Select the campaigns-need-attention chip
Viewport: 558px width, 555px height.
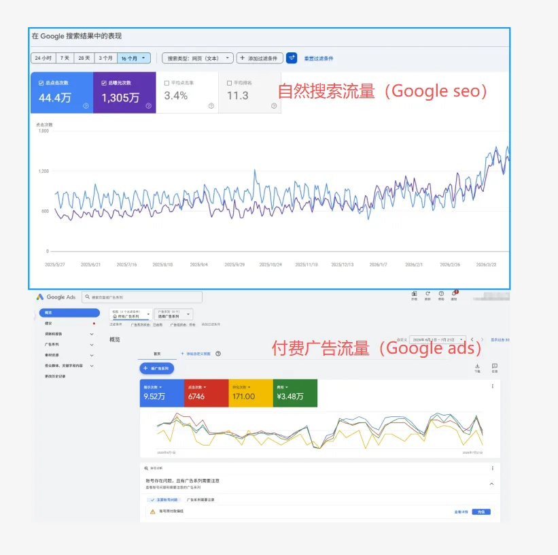[x=200, y=500]
